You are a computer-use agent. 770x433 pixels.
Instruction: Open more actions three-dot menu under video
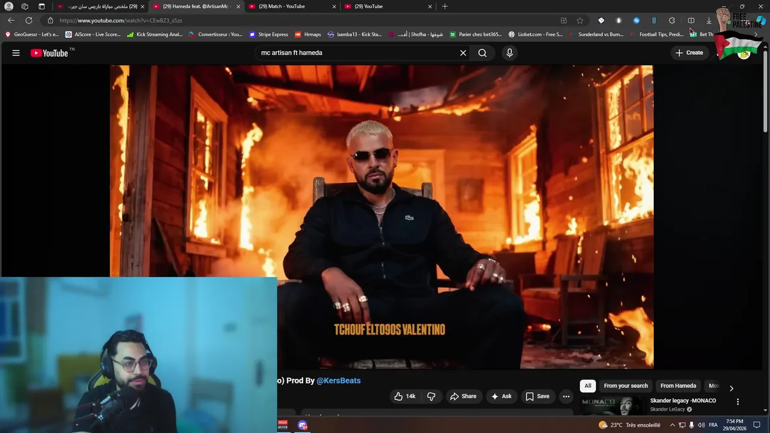coord(566,396)
